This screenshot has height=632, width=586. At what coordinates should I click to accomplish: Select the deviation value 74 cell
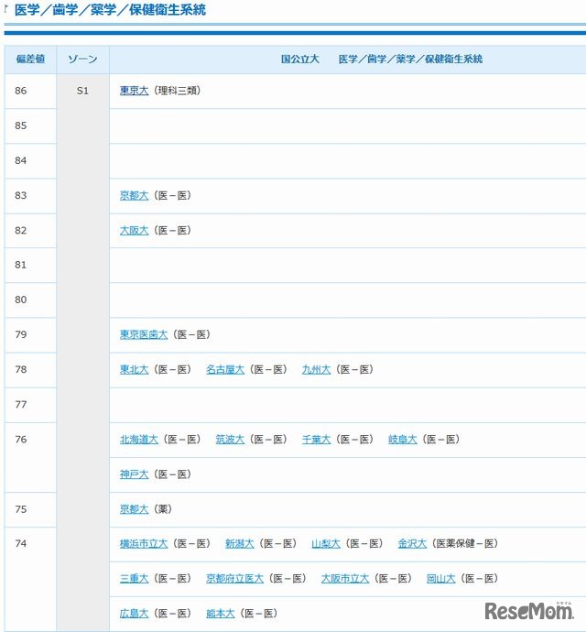(30, 579)
